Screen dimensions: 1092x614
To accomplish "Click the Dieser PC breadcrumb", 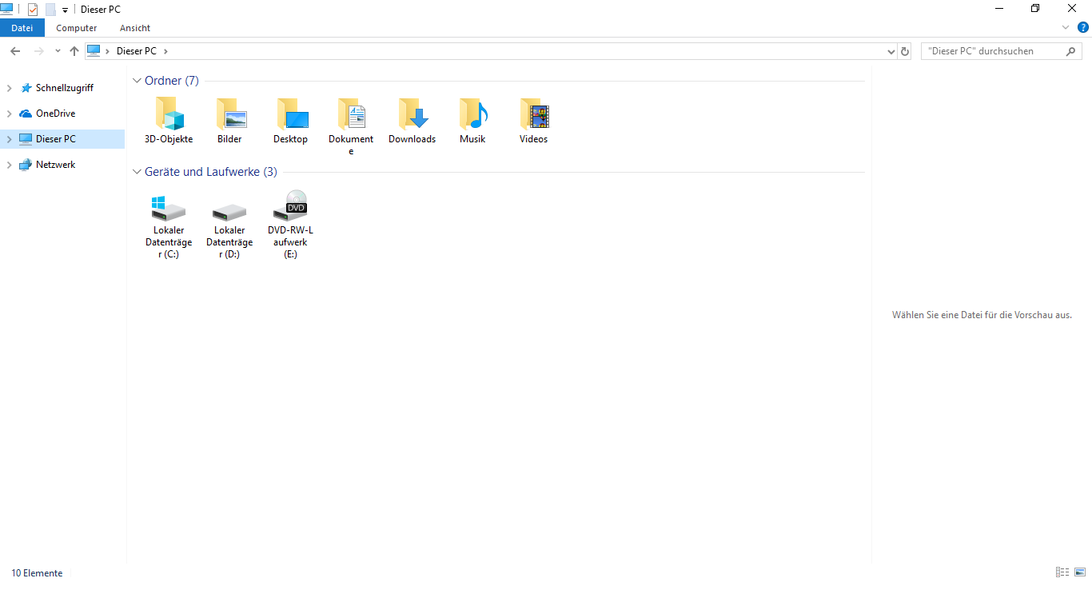I will [137, 51].
